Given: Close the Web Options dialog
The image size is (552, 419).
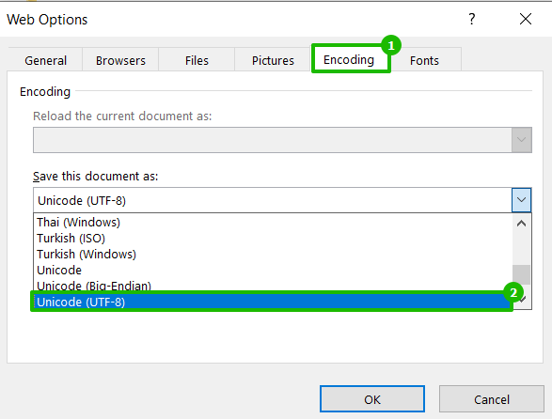Looking at the screenshot, I should [526, 19].
